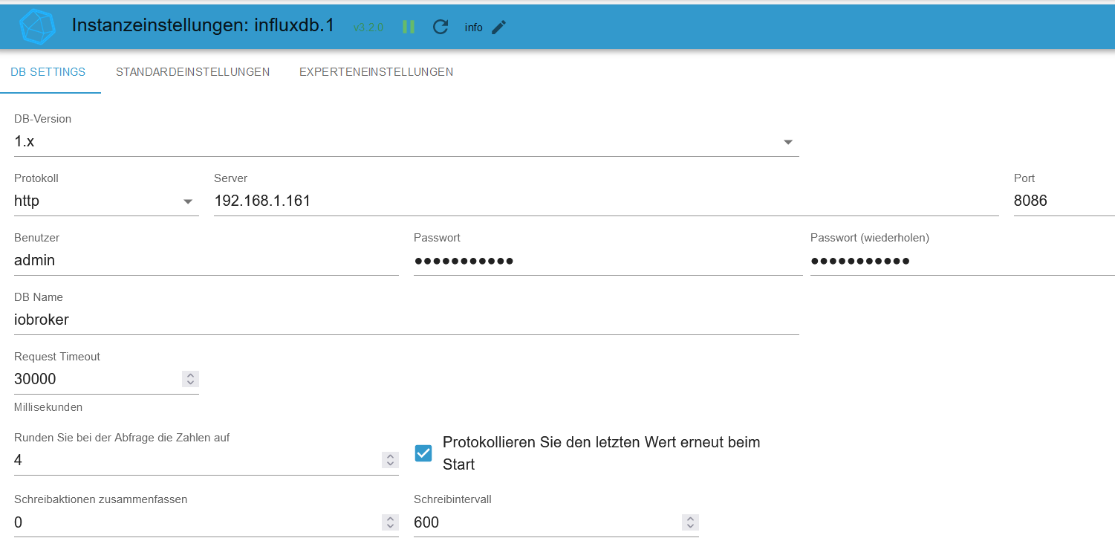Adjust Schreibaktionen zusammenfassen stepper arrows
The image size is (1115, 538).
(390, 522)
